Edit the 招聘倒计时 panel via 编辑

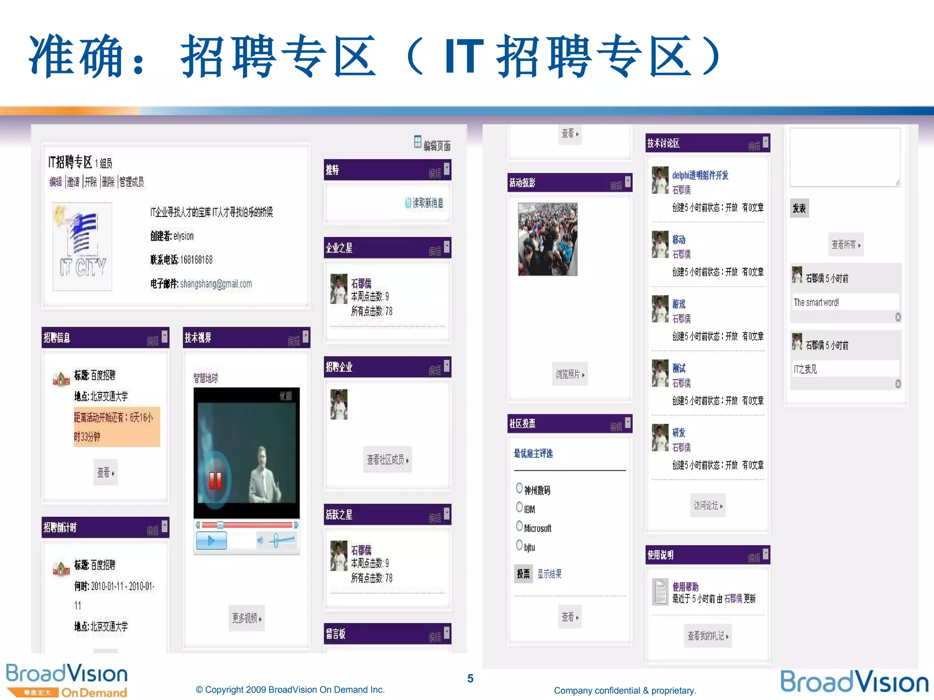[x=153, y=530]
